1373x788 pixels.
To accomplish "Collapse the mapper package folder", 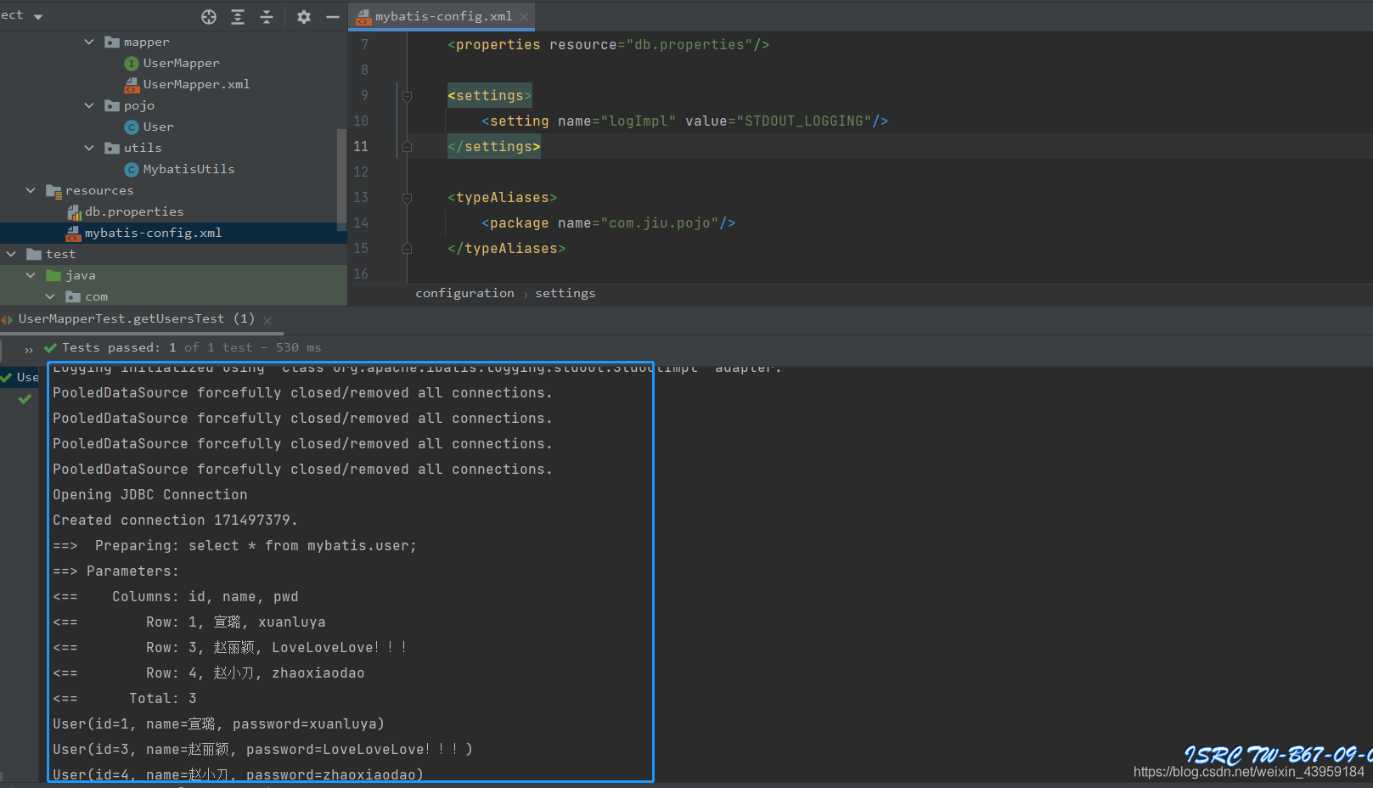I will coord(89,42).
